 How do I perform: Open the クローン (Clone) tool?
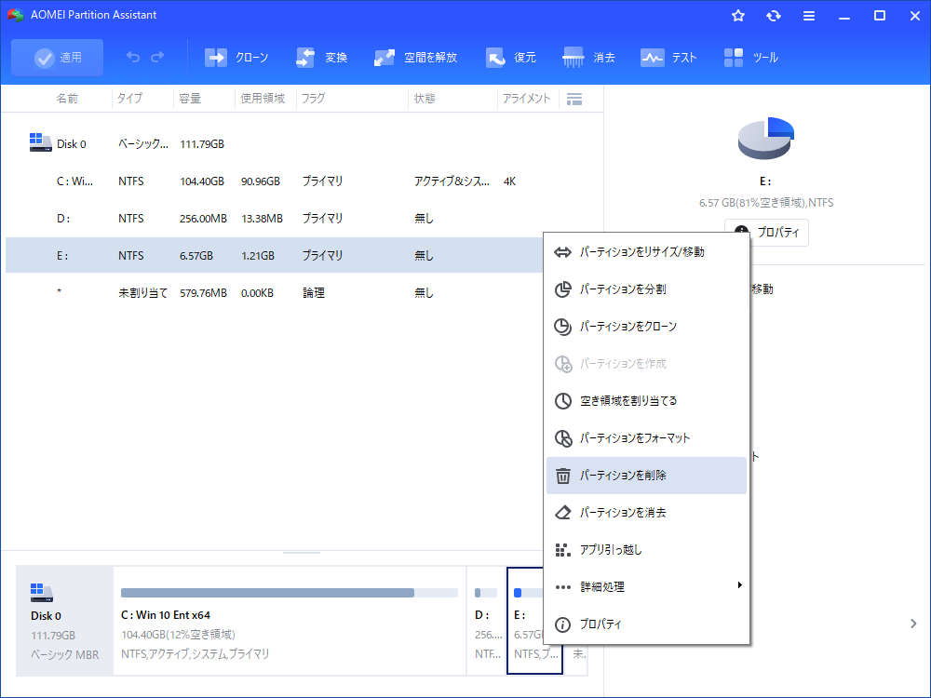(236, 58)
